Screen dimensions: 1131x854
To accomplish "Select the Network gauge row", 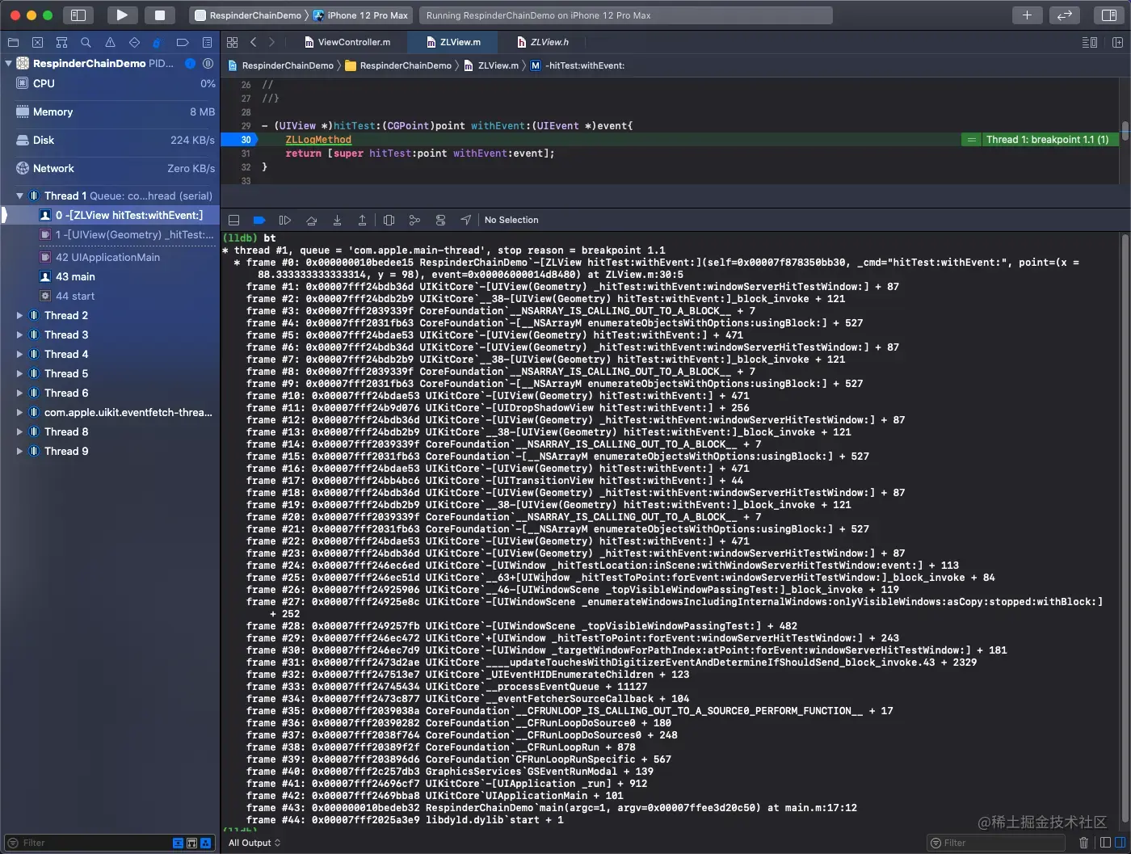I will (110, 168).
